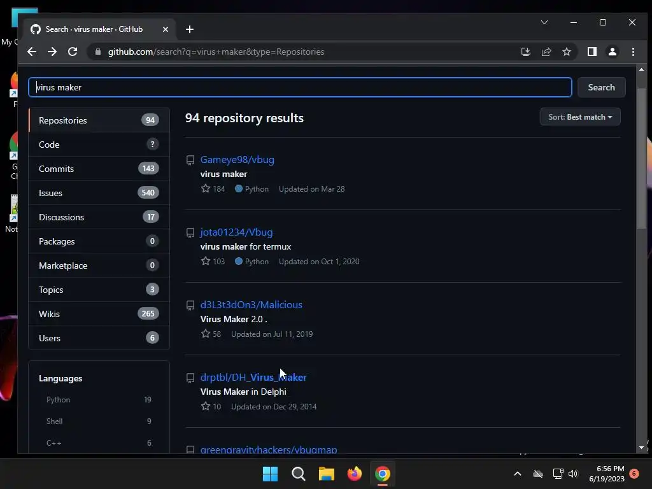Screen dimensions: 652x489
Task: Focus the virus maker search field
Action: [x=301, y=87]
